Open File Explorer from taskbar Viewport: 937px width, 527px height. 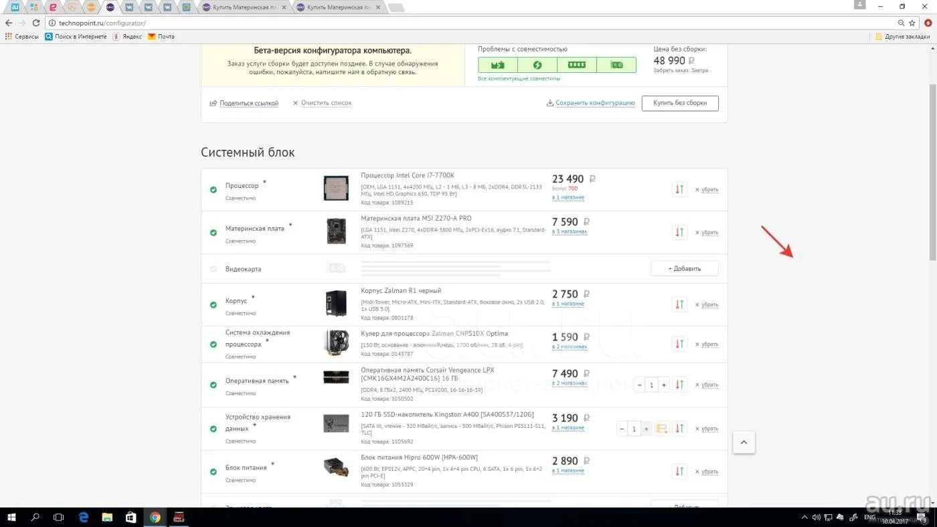point(107,517)
